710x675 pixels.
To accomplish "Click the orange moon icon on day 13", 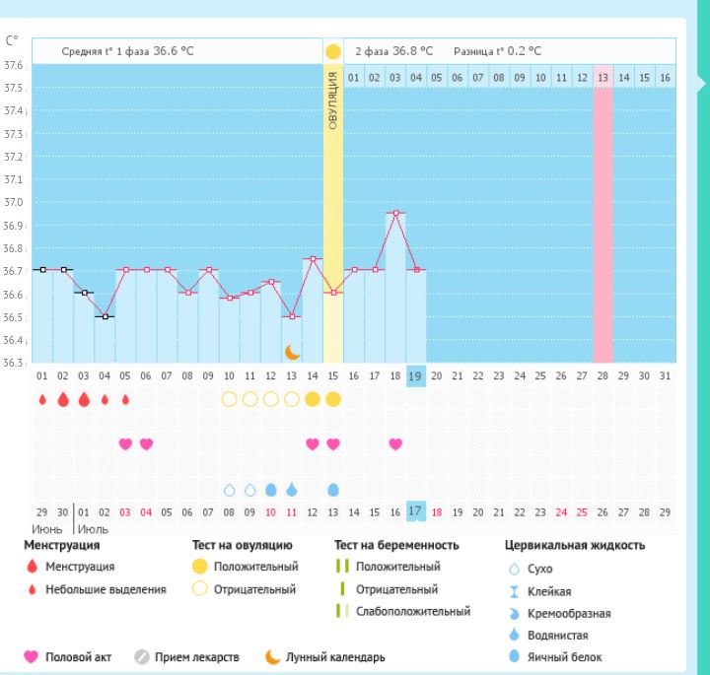I will pos(292,352).
